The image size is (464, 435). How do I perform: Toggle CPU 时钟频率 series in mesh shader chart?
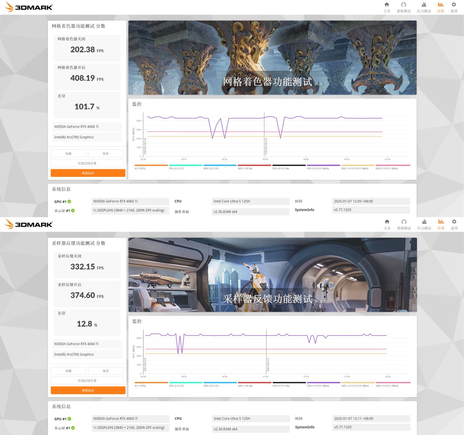[x=323, y=167]
